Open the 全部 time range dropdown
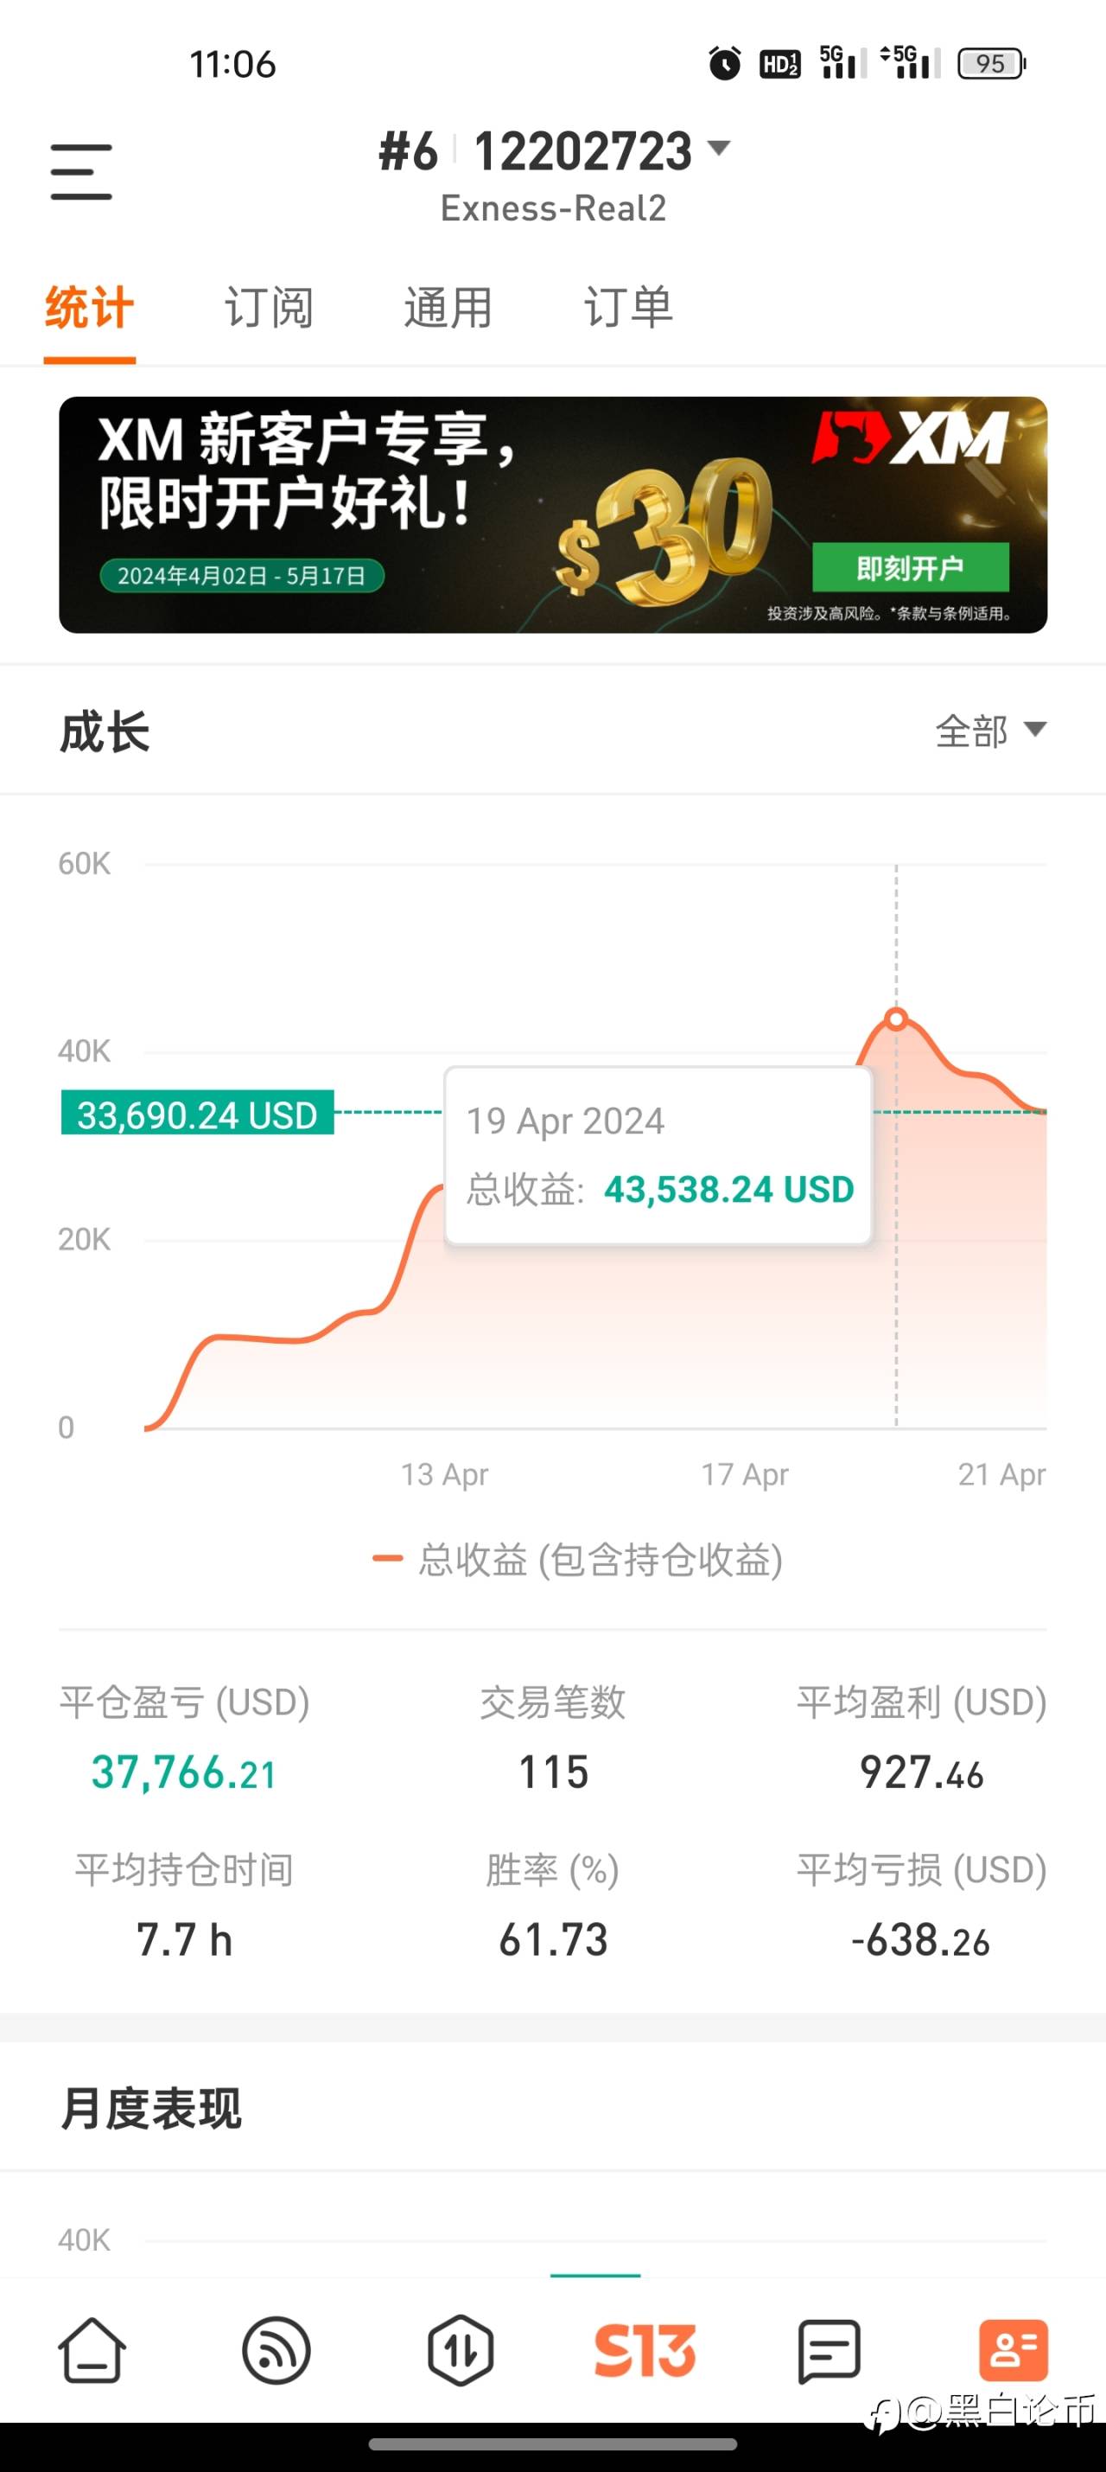1106x2472 pixels. [990, 731]
